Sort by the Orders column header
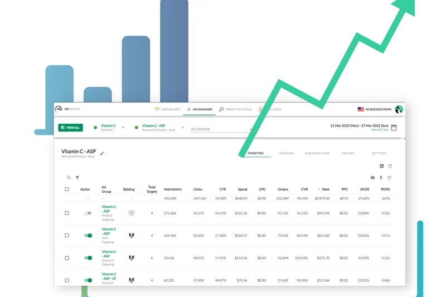This screenshot has height=297, width=446. 283,189
